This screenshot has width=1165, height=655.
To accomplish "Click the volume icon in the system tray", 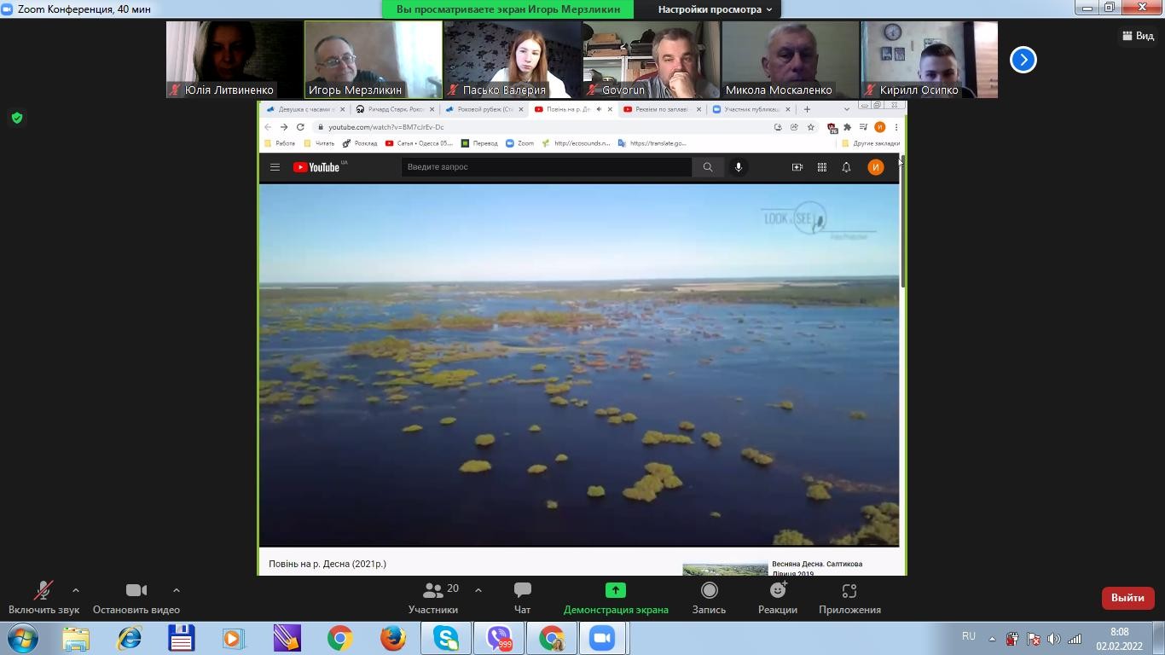I will (1053, 639).
